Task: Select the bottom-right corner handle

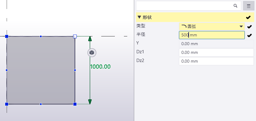Action: pyautogui.click(x=75, y=104)
